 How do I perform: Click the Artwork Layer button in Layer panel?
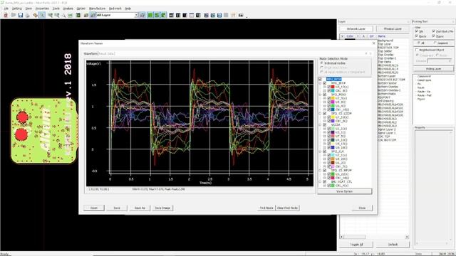tap(356, 28)
